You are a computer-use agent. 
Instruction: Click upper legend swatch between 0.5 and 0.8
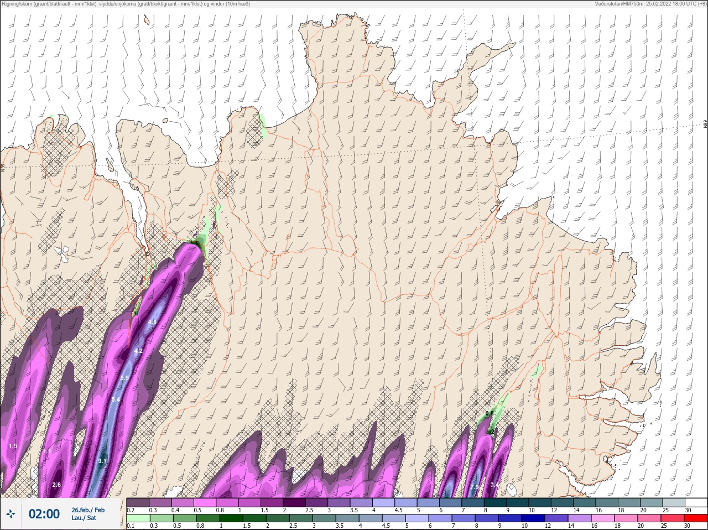(x=205, y=502)
